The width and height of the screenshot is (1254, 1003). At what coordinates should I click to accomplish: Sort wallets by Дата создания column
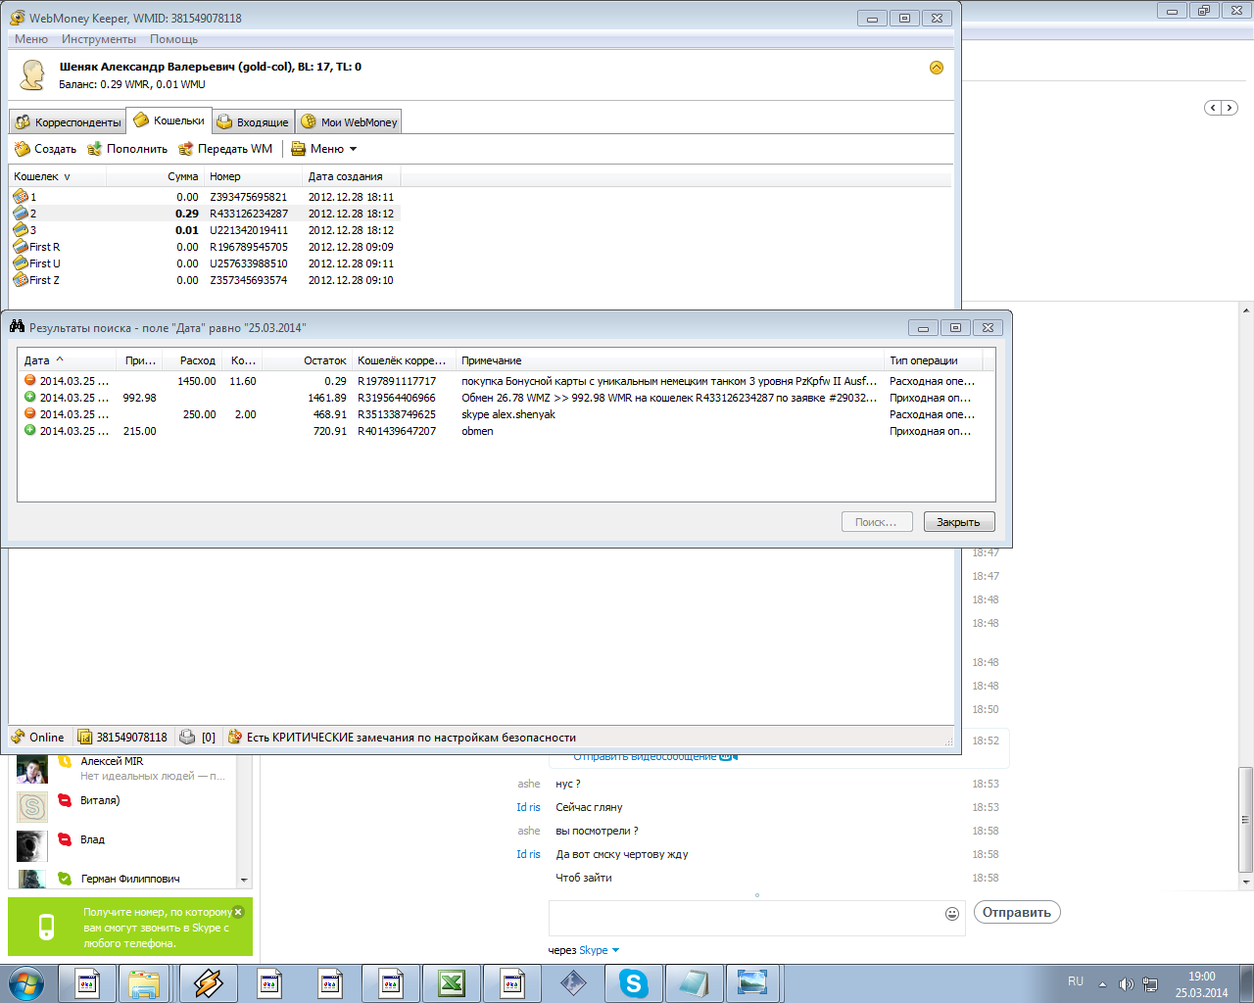(x=352, y=176)
